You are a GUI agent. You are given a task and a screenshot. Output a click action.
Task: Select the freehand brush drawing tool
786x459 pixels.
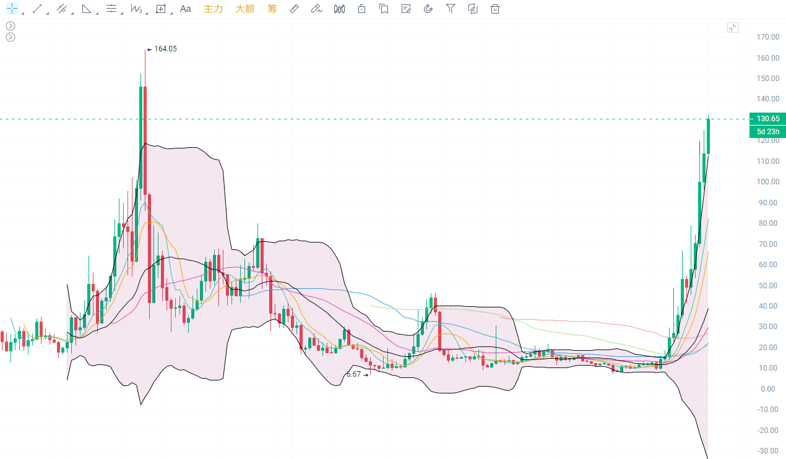pos(316,9)
